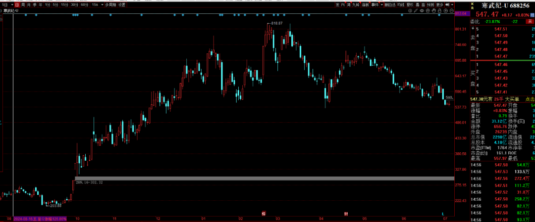Select the 15分 minute period
535x222 pixels.
coord(64,5)
